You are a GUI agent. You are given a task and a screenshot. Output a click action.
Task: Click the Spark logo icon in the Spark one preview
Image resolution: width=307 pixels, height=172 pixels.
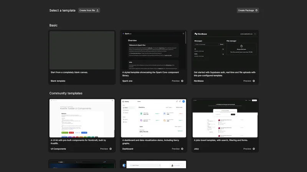(123, 34)
